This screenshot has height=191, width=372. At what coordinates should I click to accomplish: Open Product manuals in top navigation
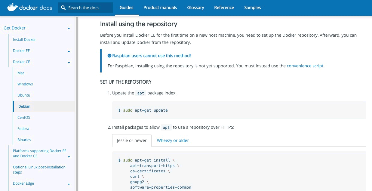(160, 8)
